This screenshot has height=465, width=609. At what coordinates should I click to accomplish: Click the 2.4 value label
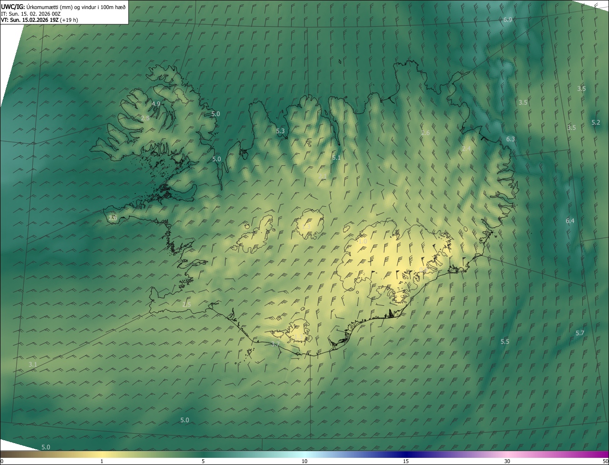(x=466, y=149)
